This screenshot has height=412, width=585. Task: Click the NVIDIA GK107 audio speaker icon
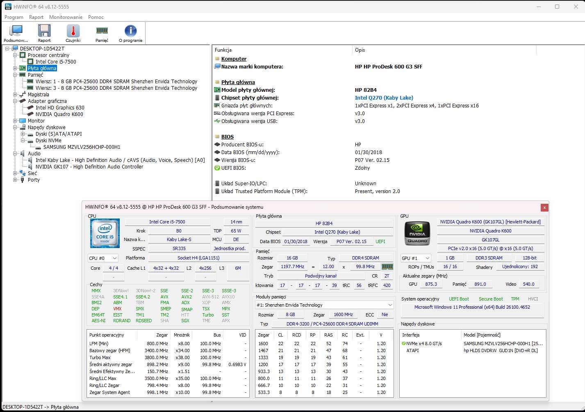(30, 167)
